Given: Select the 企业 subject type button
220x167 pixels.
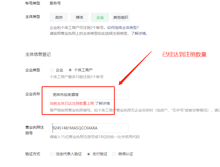Looking at the screenshot, I should [x=100, y=17].
